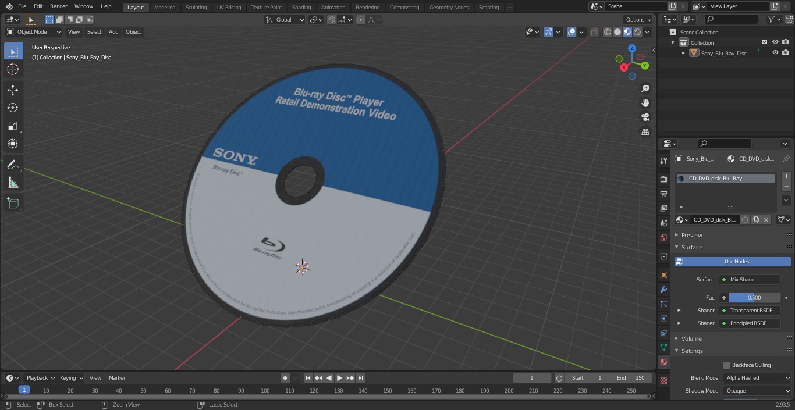Remove the selected material slot
This screenshot has width=795, height=410.
786,187
